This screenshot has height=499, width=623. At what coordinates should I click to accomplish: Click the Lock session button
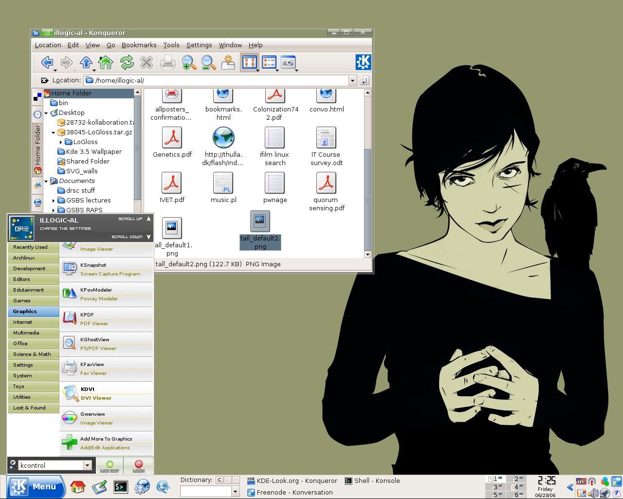click(x=139, y=466)
